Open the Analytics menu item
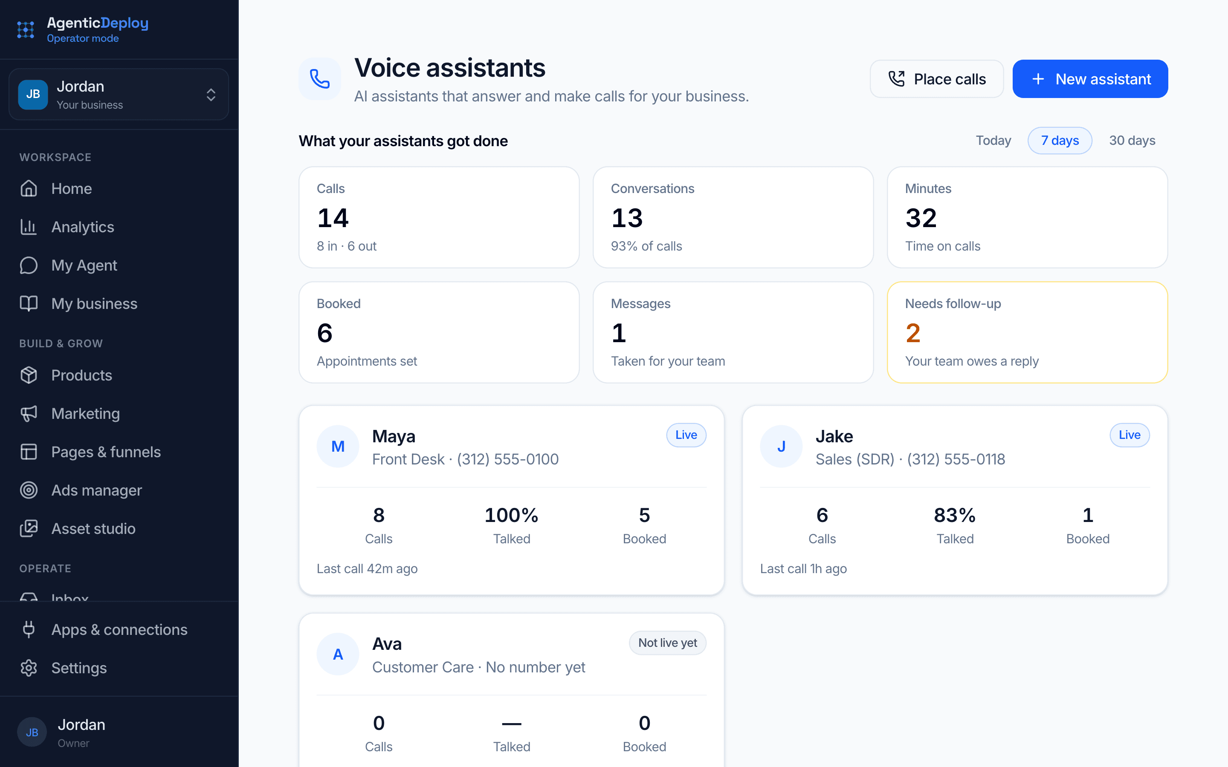 (119, 227)
